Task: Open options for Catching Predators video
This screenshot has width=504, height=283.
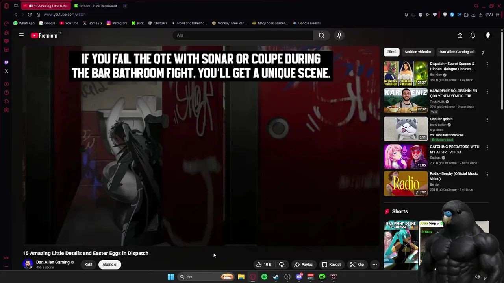Action: (487, 148)
